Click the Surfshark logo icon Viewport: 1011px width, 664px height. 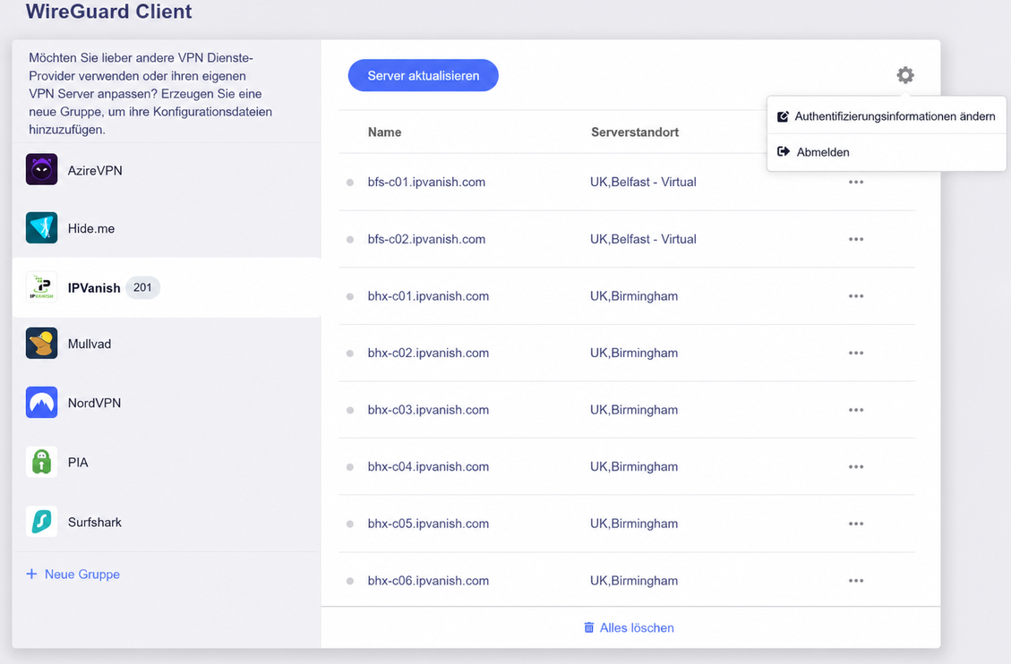point(42,522)
